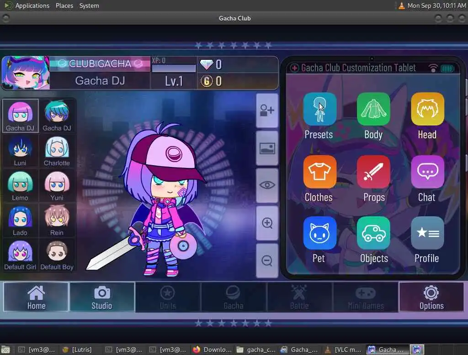Viewport: 468px width, 355px height.
Task: Open the Chat speech bubble icon
Action: pyautogui.click(x=427, y=172)
